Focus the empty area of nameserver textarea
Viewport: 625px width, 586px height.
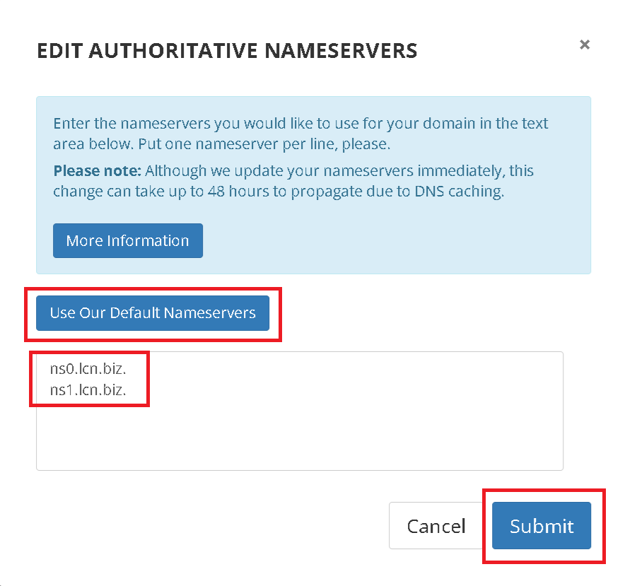click(x=300, y=435)
